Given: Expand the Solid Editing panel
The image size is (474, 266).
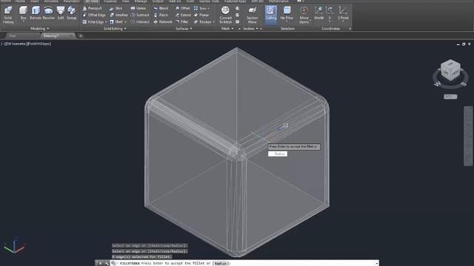Looking at the screenshot, I should (115, 29).
